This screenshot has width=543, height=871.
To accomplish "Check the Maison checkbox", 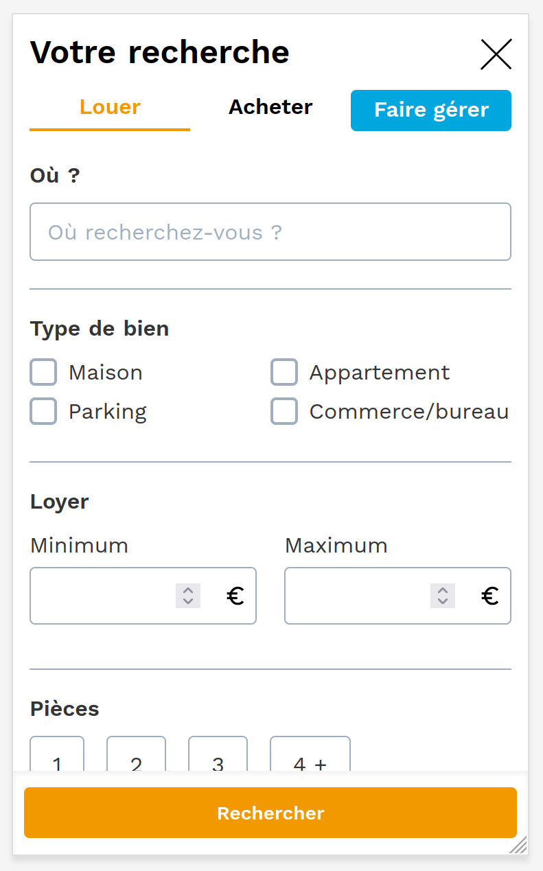I will tap(44, 373).
